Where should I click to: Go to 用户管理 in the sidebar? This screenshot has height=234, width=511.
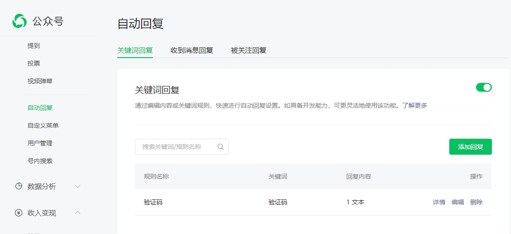(x=40, y=143)
